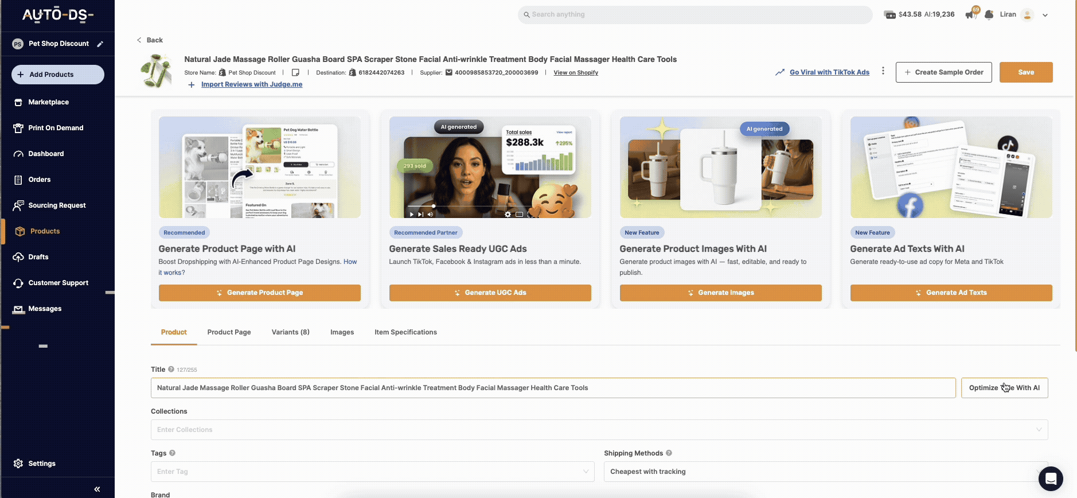Focus the Search anything field

pos(695,15)
